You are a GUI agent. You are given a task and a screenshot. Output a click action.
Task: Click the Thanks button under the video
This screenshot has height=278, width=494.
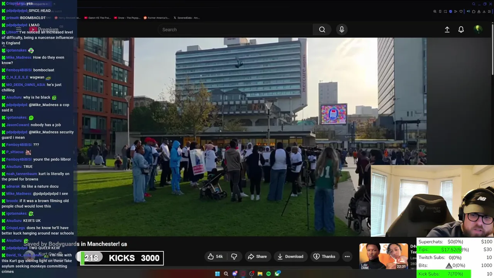pos(324,256)
